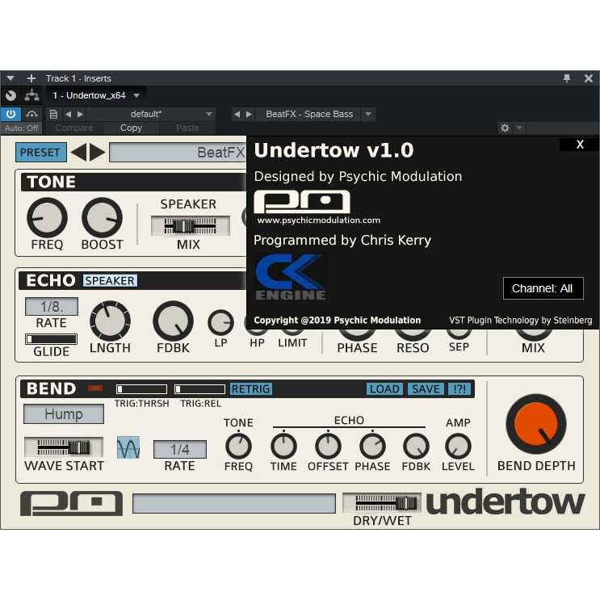Viewport: 600px width, 600px height.
Task: Select next plugin preset right arrow
Action: pos(97,153)
